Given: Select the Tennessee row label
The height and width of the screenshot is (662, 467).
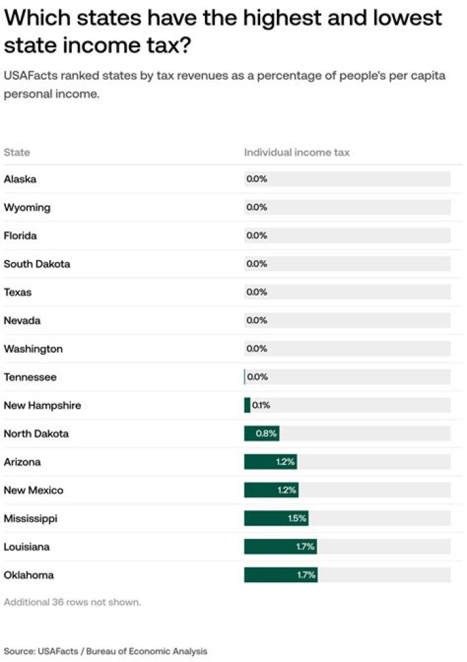Looking at the screenshot, I should click(30, 377).
